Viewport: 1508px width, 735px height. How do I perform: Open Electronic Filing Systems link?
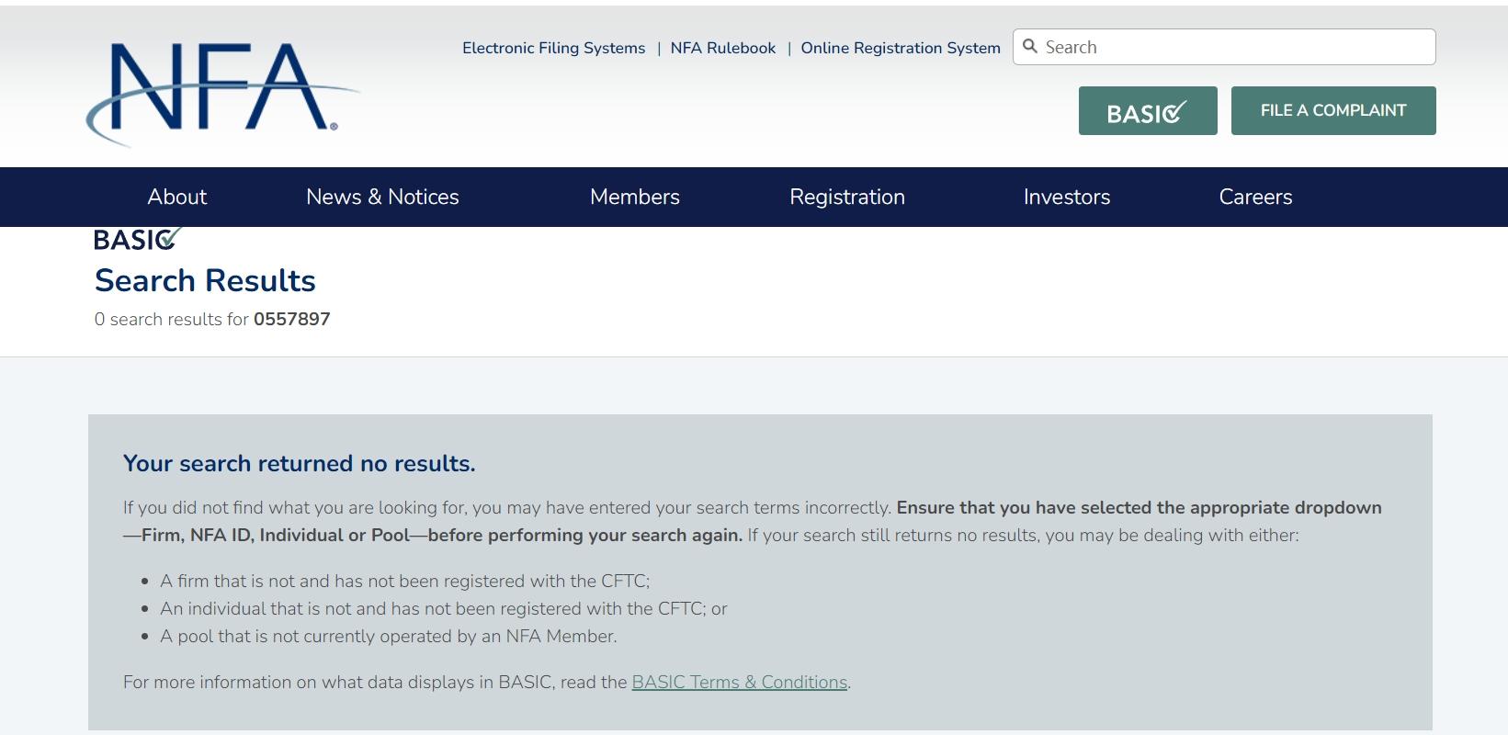553,48
